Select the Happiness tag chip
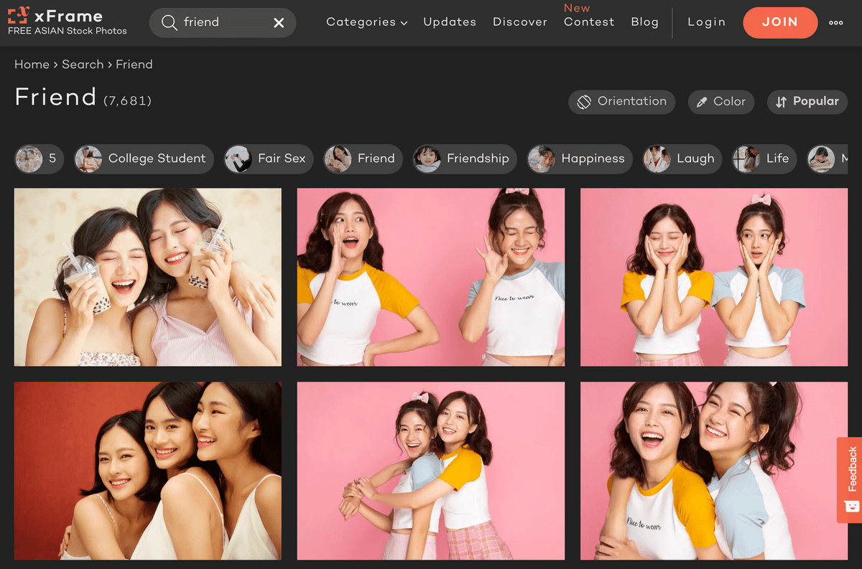 click(579, 159)
